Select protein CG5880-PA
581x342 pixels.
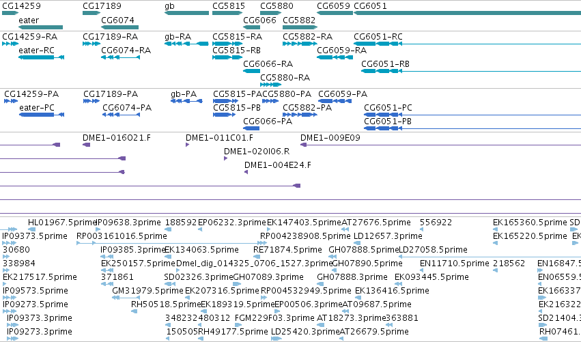click(287, 94)
